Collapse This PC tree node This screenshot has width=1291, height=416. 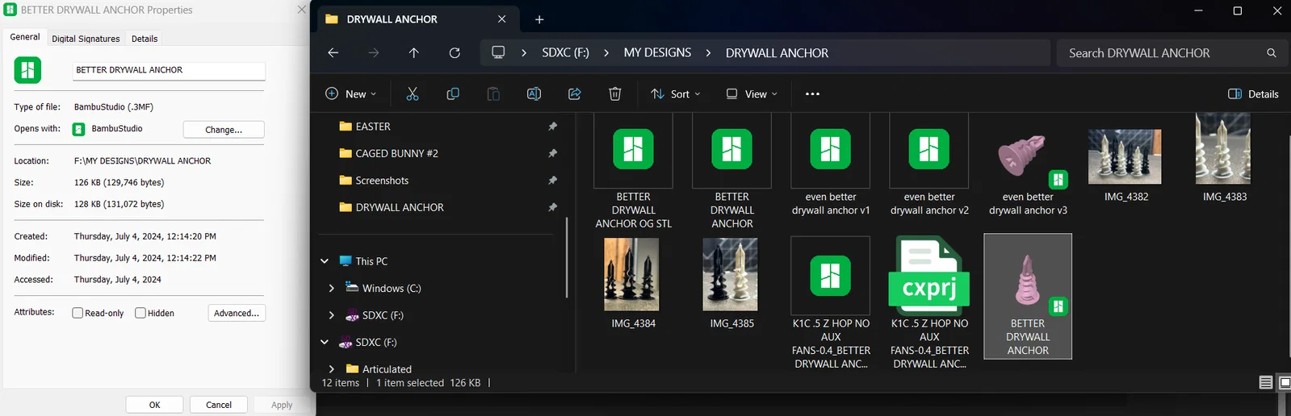pos(325,261)
